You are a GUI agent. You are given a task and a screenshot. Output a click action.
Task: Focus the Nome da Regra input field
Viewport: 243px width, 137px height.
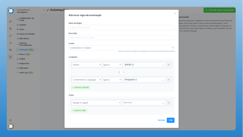pyautogui.click(x=121, y=27)
